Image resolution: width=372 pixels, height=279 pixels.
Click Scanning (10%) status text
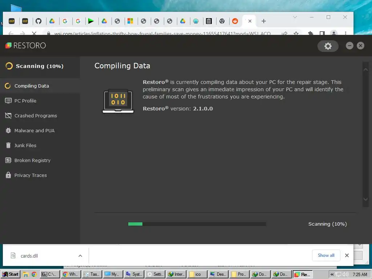point(327,224)
